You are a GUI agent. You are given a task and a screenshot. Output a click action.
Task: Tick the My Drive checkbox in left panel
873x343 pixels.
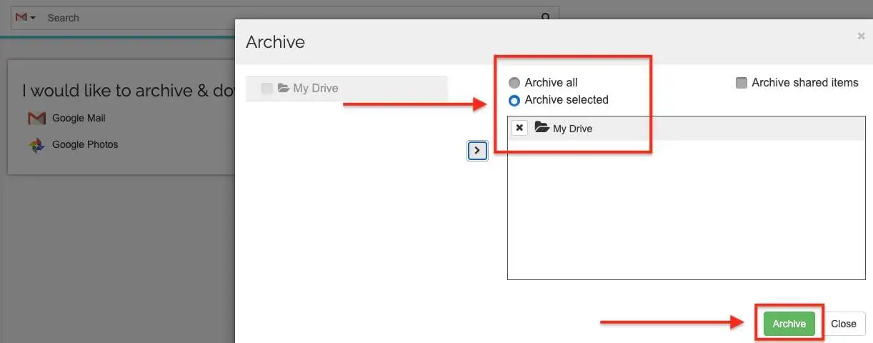(267, 89)
